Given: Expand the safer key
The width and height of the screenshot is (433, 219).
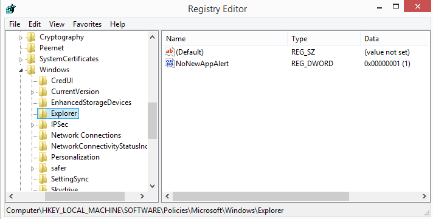Looking at the screenshot, I should point(33,169).
